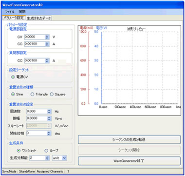Click the Vp-p unit label
Image resolution: width=185 pixels, height=176 pixels.
pos(58,118)
